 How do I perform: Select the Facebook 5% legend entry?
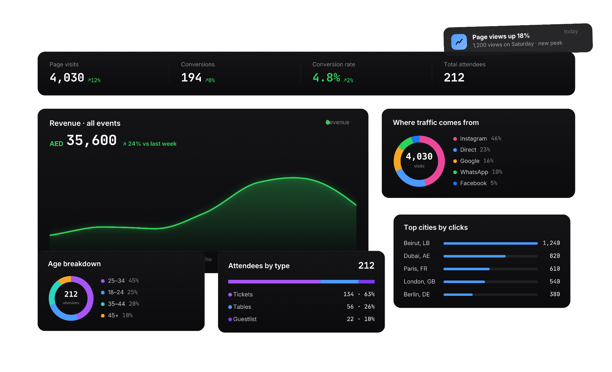coord(475,183)
